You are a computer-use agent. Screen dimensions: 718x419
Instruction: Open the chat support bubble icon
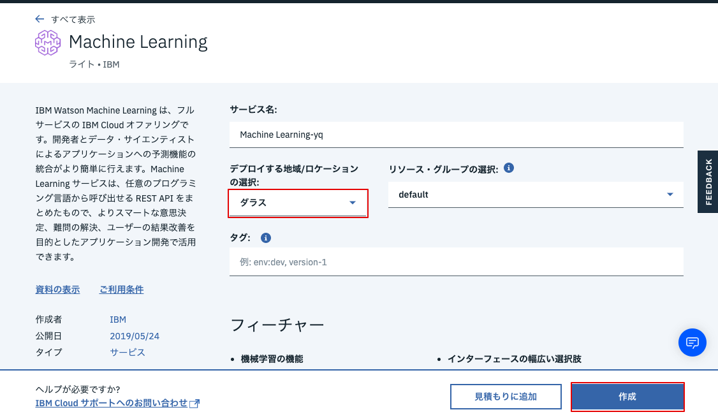(692, 342)
